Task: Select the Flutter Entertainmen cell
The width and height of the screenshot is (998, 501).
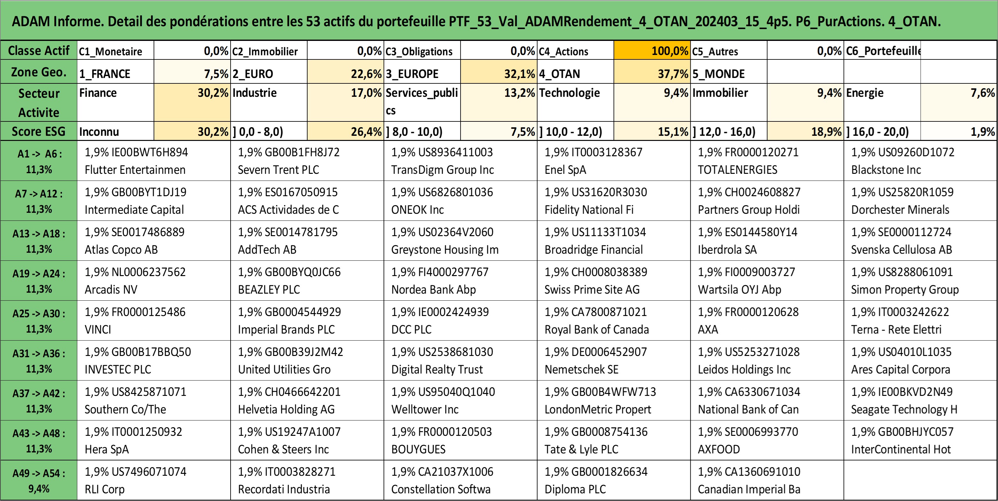Action: 154,161
